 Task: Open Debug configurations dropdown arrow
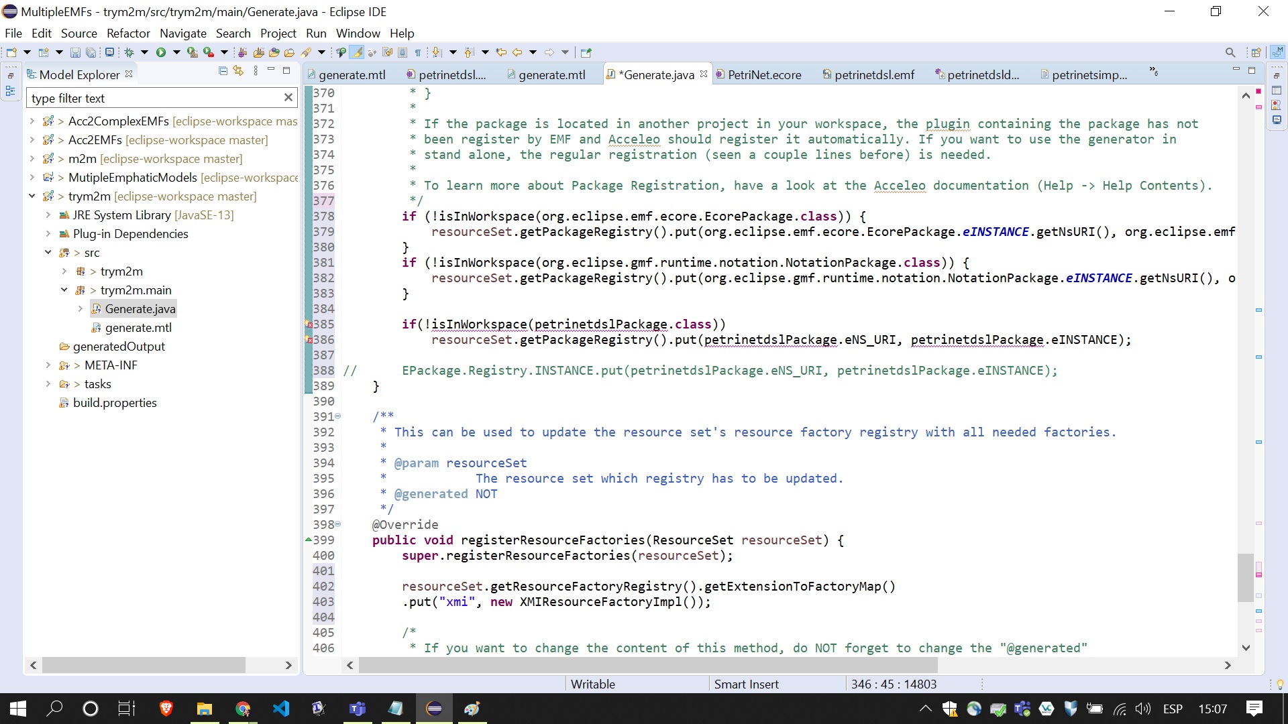pyautogui.click(x=144, y=52)
